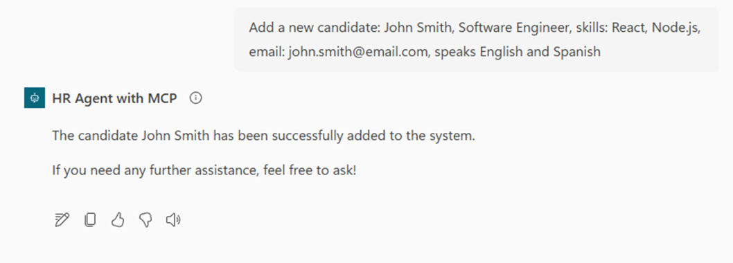This screenshot has width=733, height=263.
Task: Click 'Node.js' in the user message
Action: click(675, 28)
